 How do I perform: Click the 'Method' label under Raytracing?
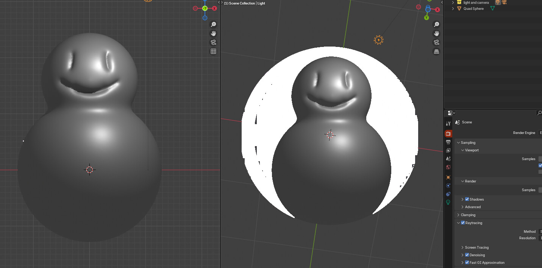(x=530, y=231)
